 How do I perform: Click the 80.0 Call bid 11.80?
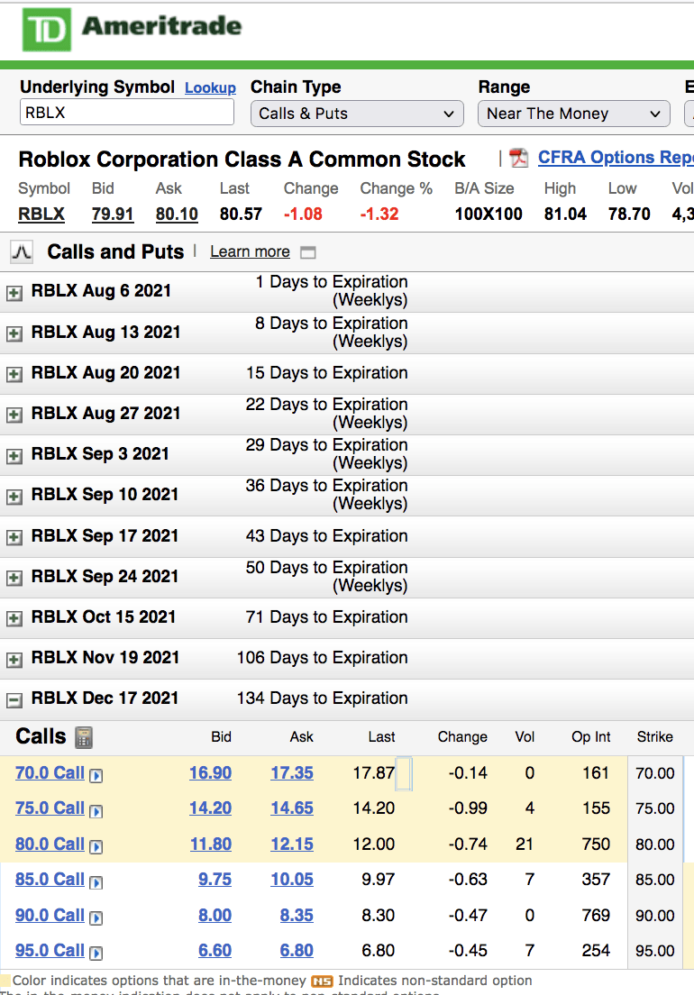tap(211, 844)
